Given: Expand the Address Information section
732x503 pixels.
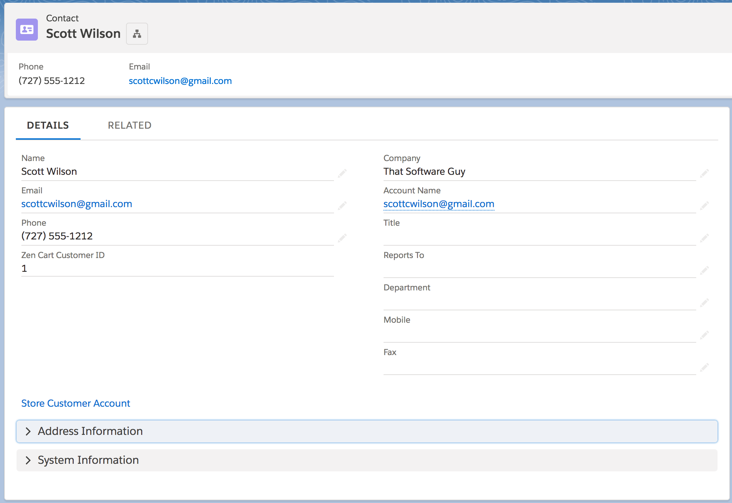Looking at the screenshot, I should [x=367, y=431].
